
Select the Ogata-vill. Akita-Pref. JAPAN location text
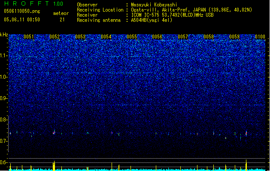[191, 10]
